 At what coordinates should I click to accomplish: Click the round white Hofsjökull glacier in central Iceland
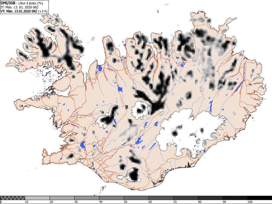(140, 110)
